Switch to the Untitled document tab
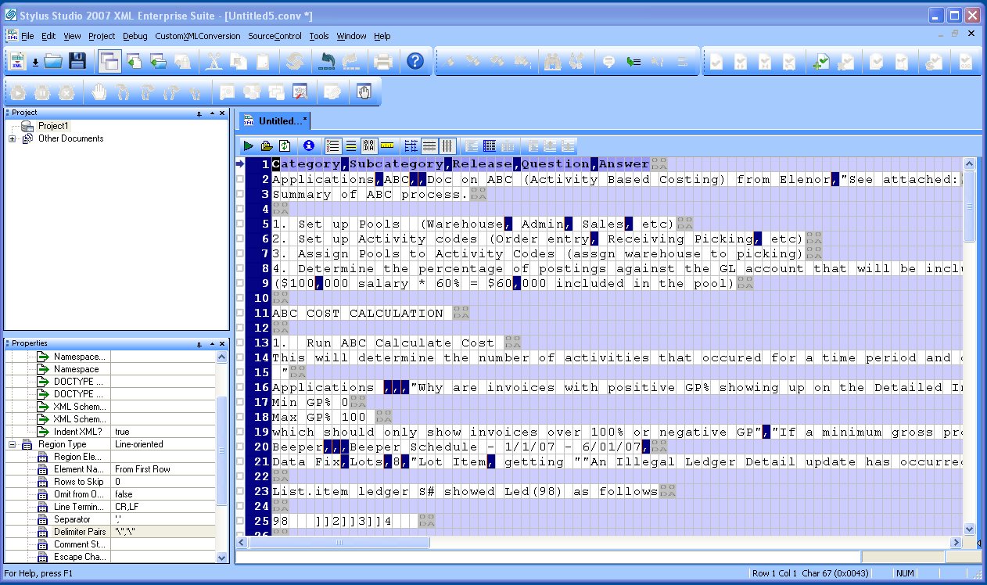Image resolution: width=987 pixels, height=585 pixels. pos(277,121)
